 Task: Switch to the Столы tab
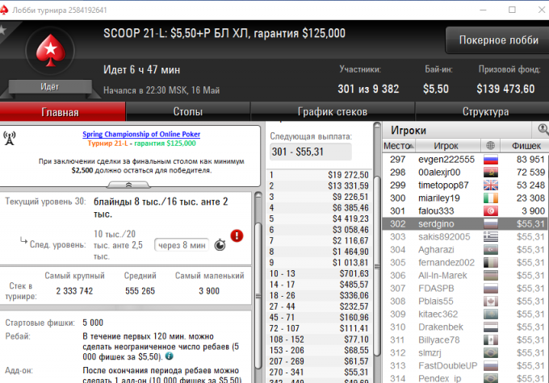click(x=187, y=112)
